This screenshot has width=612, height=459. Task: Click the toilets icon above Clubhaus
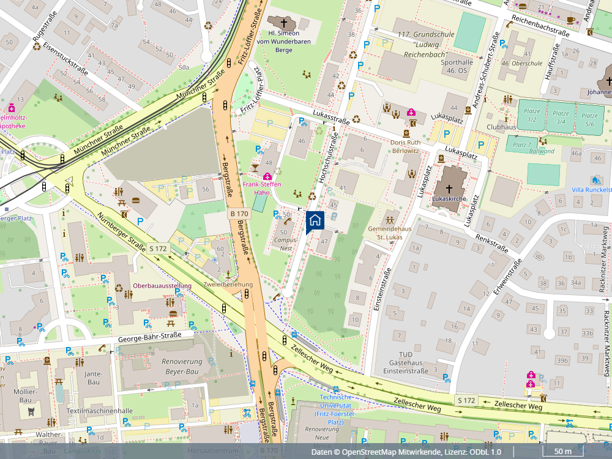pyautogui.click(x=507, y=100)
